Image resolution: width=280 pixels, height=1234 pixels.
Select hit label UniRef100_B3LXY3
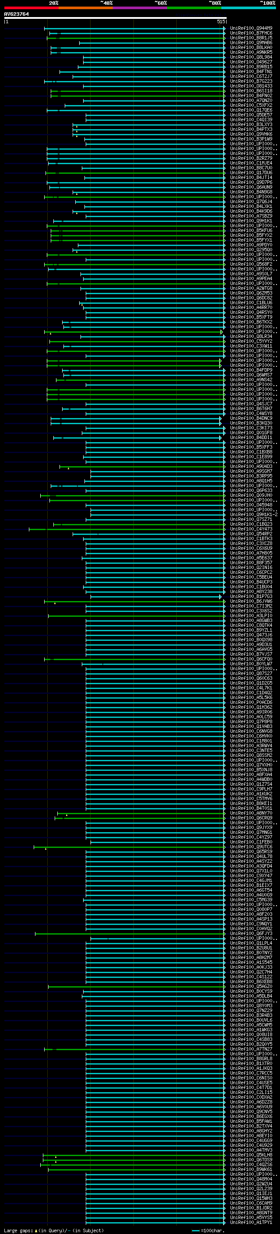point(251,125)
